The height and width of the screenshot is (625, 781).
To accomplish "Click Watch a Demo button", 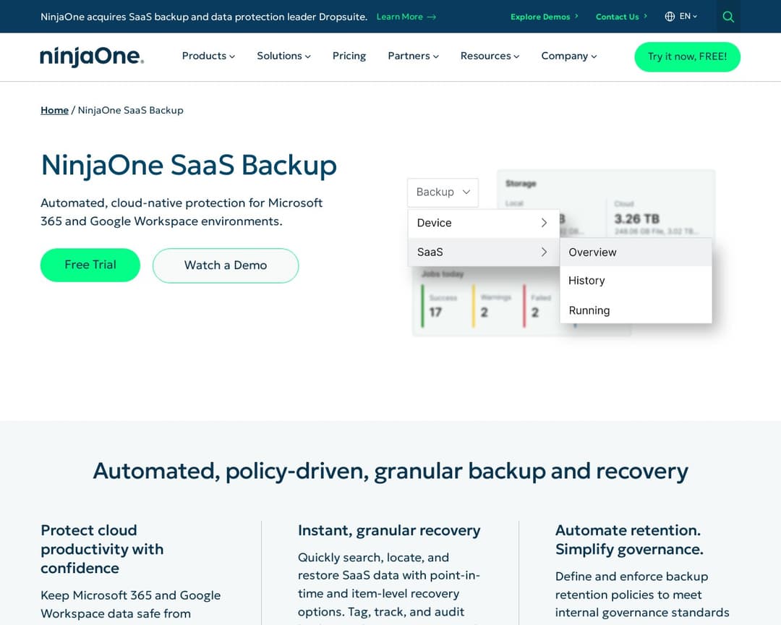I will coord(226,265).
